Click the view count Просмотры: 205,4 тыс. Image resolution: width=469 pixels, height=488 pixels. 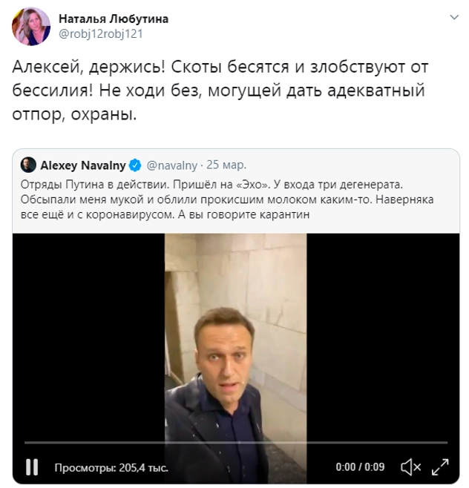point(111,468)
